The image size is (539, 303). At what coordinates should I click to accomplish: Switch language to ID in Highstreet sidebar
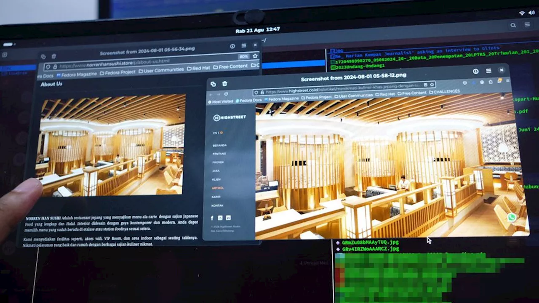(221, 133)
